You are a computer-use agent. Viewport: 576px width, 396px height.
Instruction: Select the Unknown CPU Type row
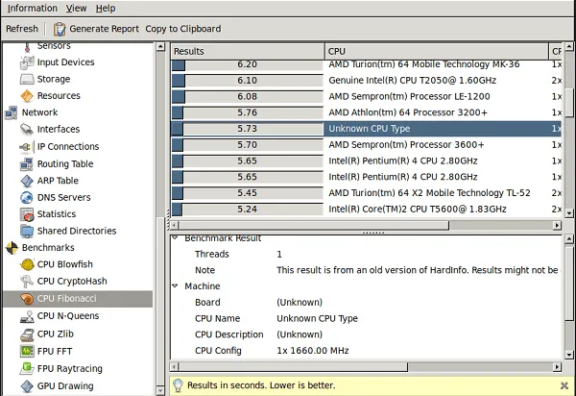tap(367, 129)
